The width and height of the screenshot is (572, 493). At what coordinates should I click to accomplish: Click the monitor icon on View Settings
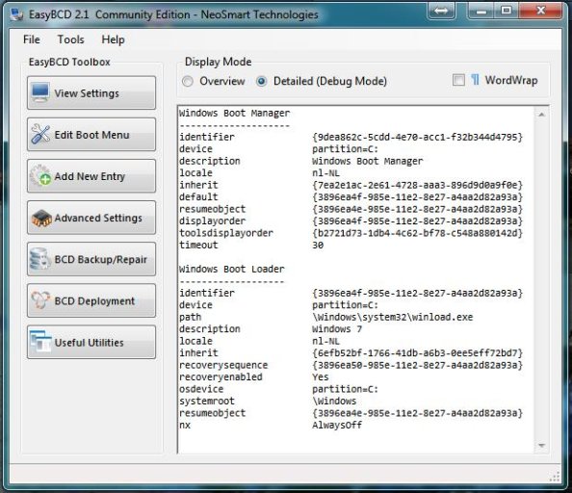pos(40,92)
